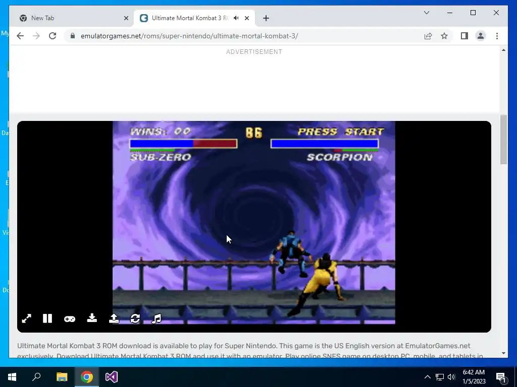Click scrollbar down arrow

[x=503, y=353]
